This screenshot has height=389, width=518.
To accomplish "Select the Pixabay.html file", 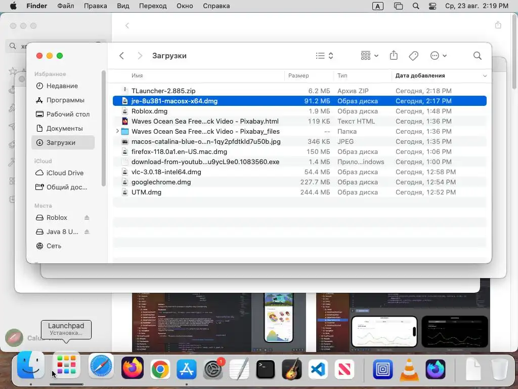I will [299, 122].
